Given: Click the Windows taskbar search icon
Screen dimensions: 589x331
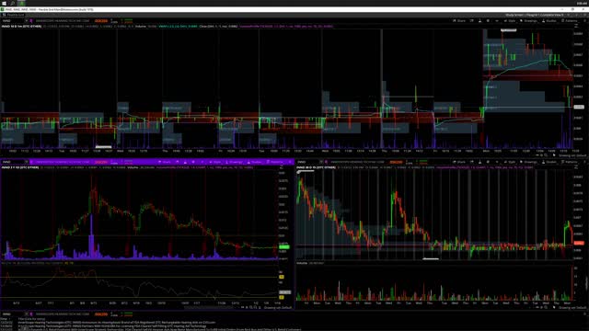Looking at the screenshot, I should (13, 3).
